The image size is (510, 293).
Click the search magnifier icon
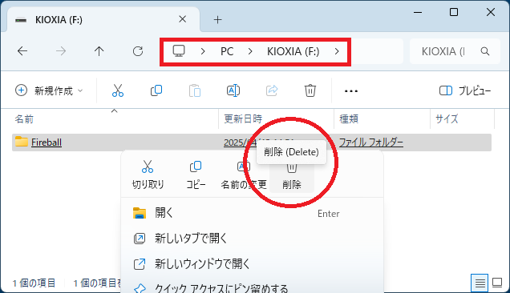[485, 51]
